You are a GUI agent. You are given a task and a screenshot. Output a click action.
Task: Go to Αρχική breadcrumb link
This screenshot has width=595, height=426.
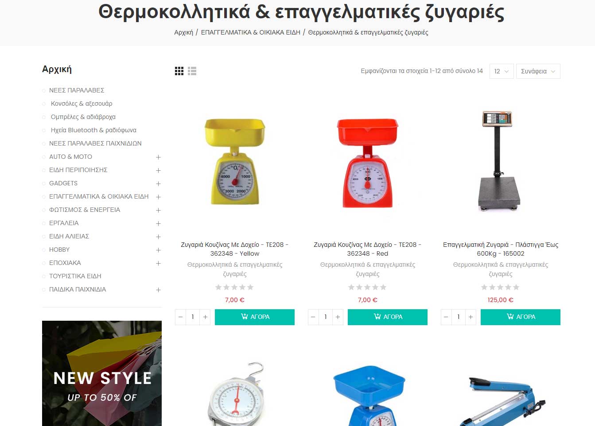click(183, 32)
